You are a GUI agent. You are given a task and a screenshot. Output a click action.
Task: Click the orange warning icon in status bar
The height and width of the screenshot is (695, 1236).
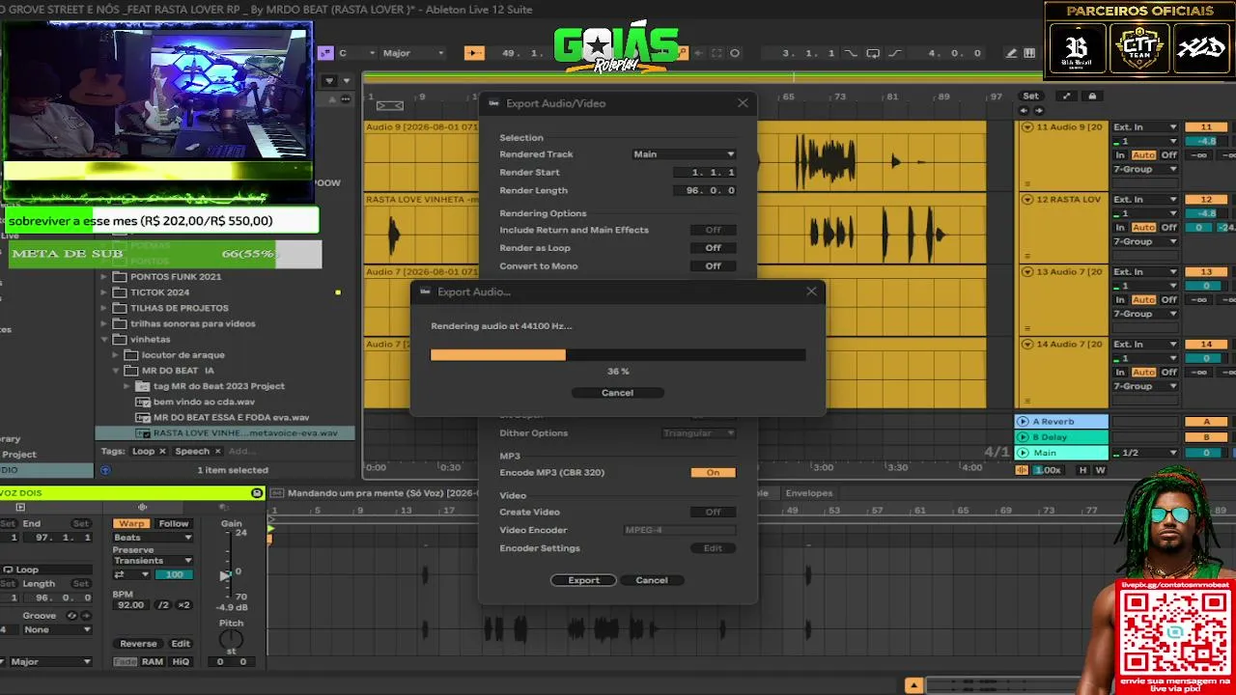click(x=913, y=685)
